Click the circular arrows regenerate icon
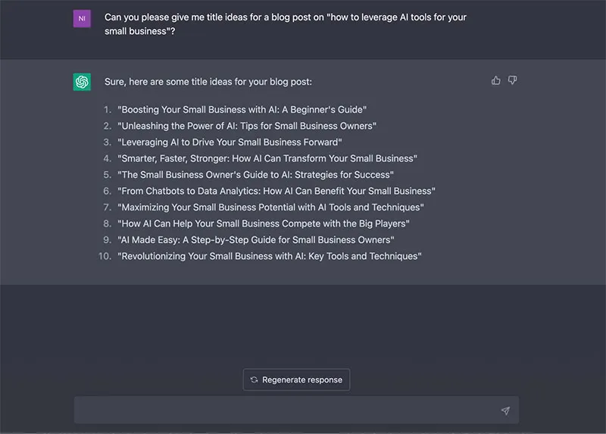The image size is (606, 434). (x=254, y=379)
